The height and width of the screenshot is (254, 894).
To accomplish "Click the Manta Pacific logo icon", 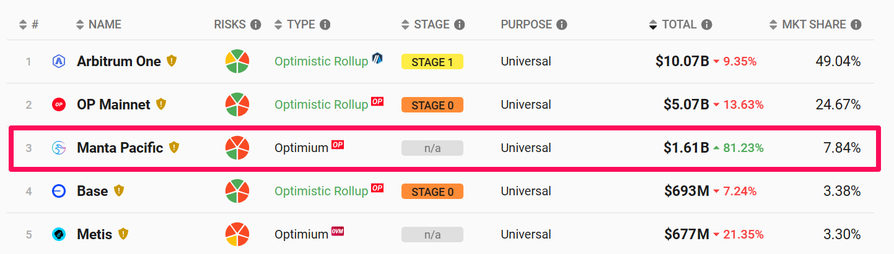I will coord(59,148).
